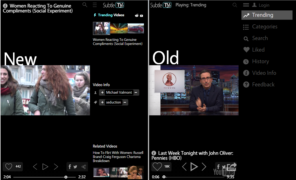Open the middle related video thumbnail

point(119,172)
